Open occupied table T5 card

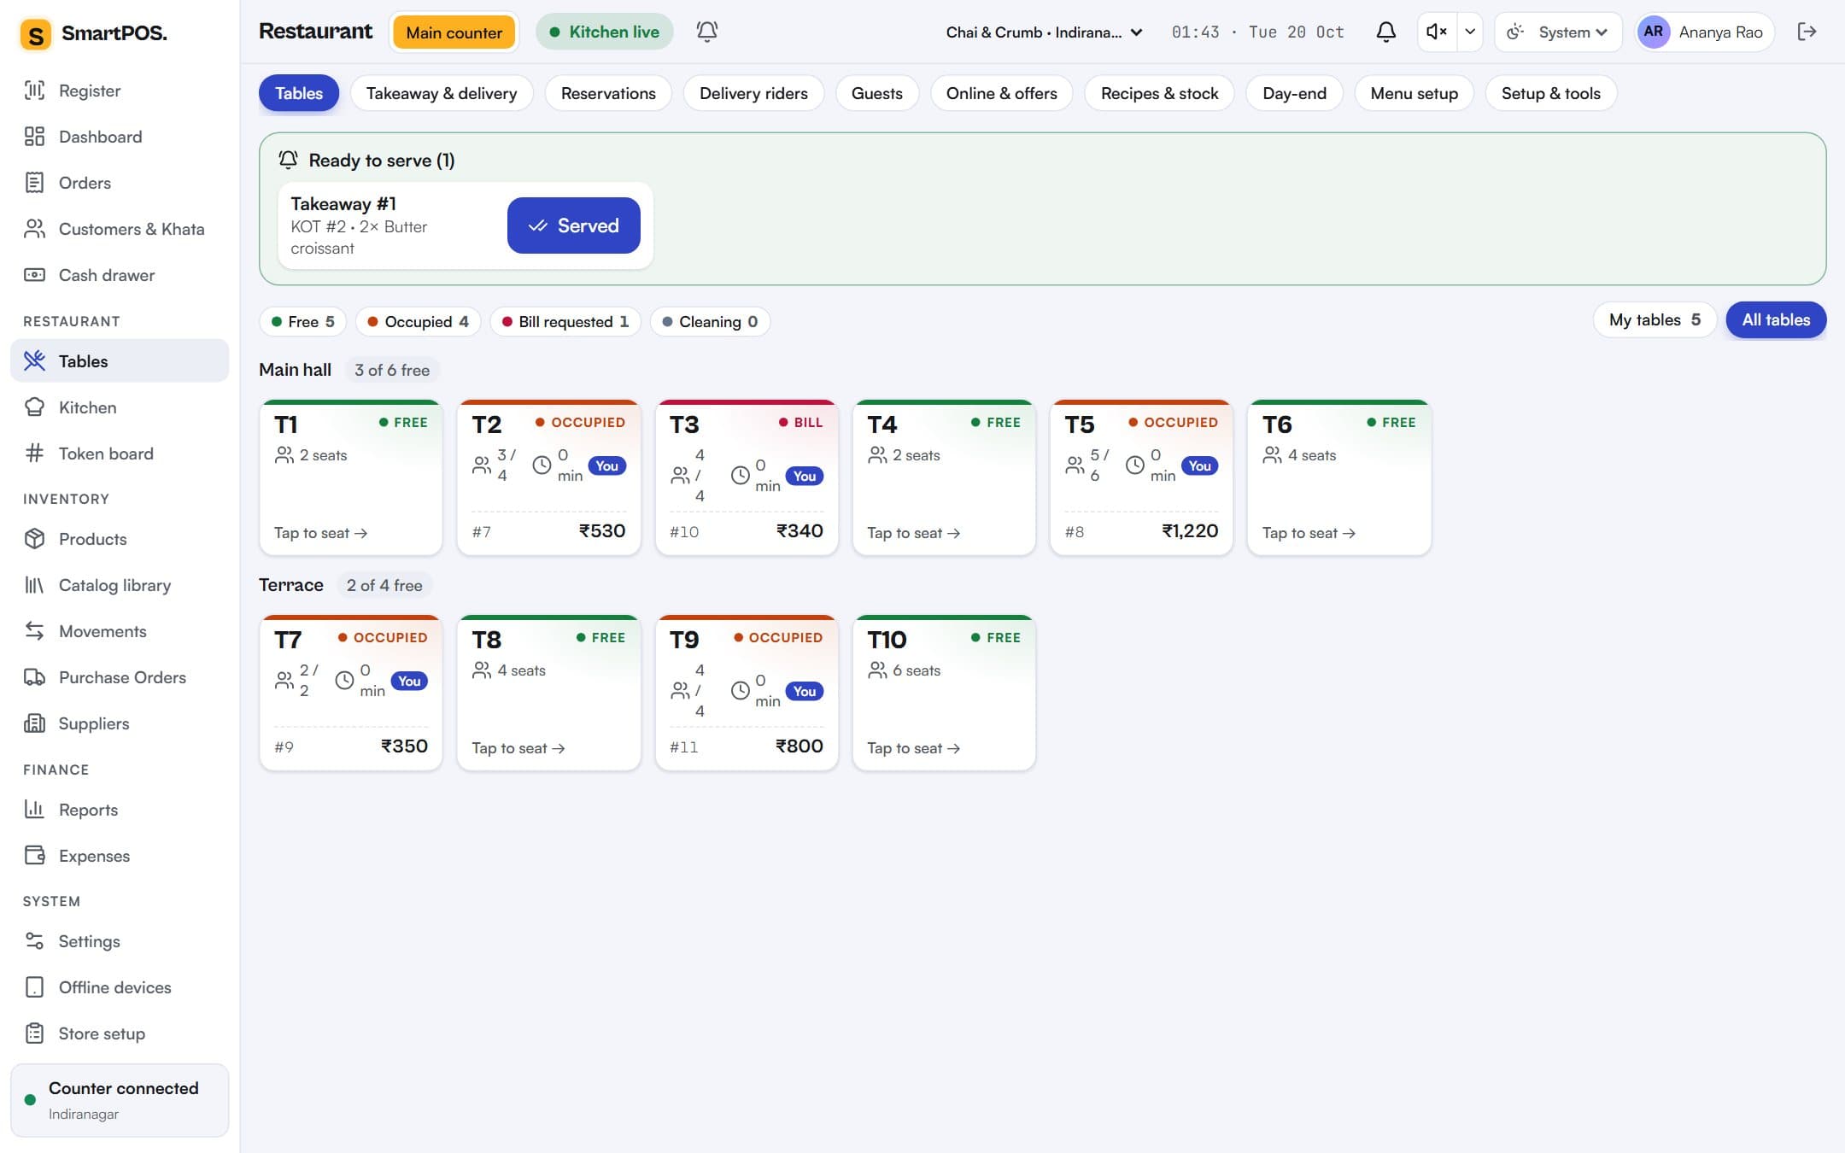tap(1141, 478)
